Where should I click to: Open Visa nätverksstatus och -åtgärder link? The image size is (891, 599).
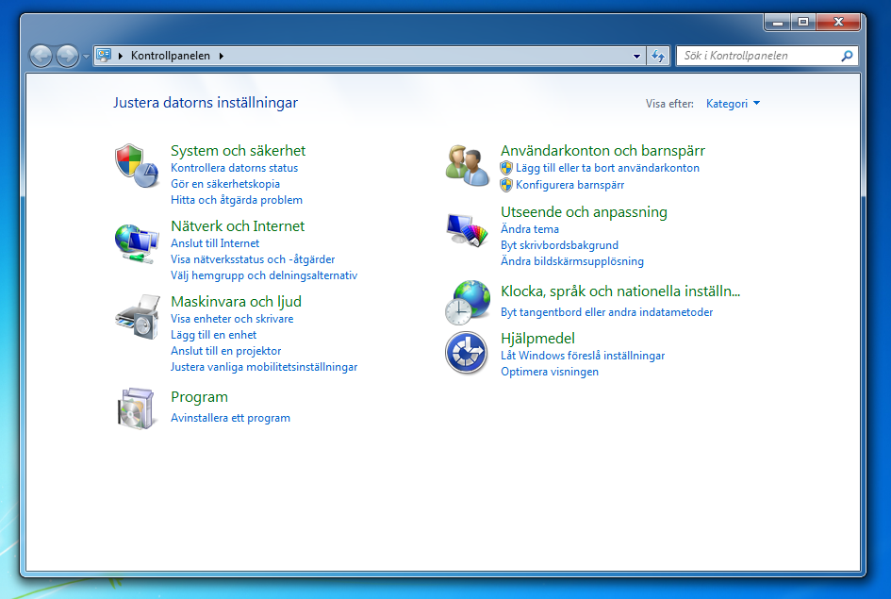click(x=252, y=259)
